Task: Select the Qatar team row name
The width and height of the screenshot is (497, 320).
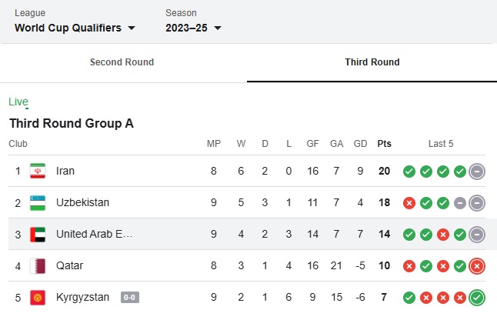Action: point(70,265)
